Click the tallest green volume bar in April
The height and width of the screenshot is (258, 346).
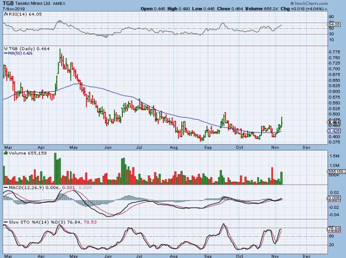pos(56,168)
